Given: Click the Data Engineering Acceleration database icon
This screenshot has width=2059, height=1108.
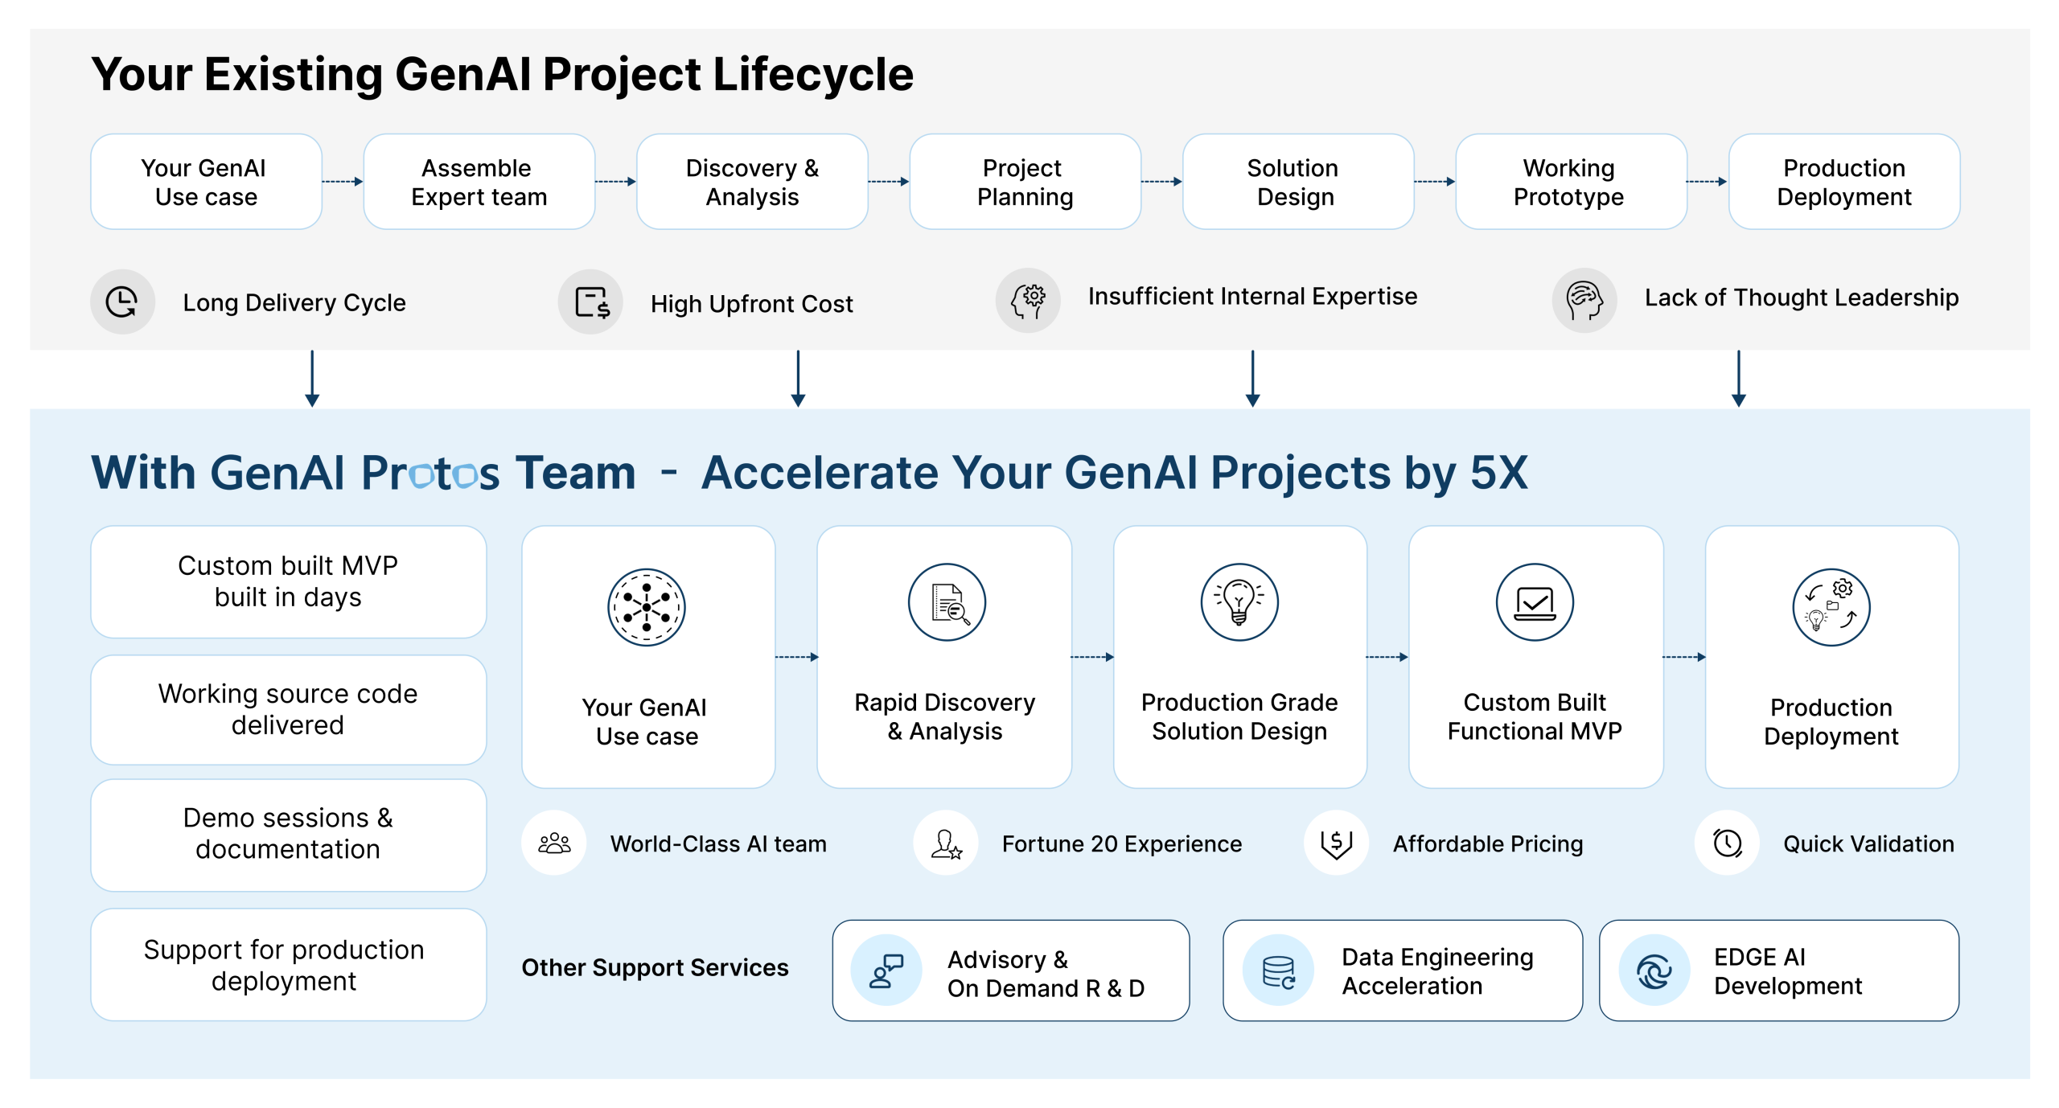Looking at the screenshot, I should coord(1278,970).
